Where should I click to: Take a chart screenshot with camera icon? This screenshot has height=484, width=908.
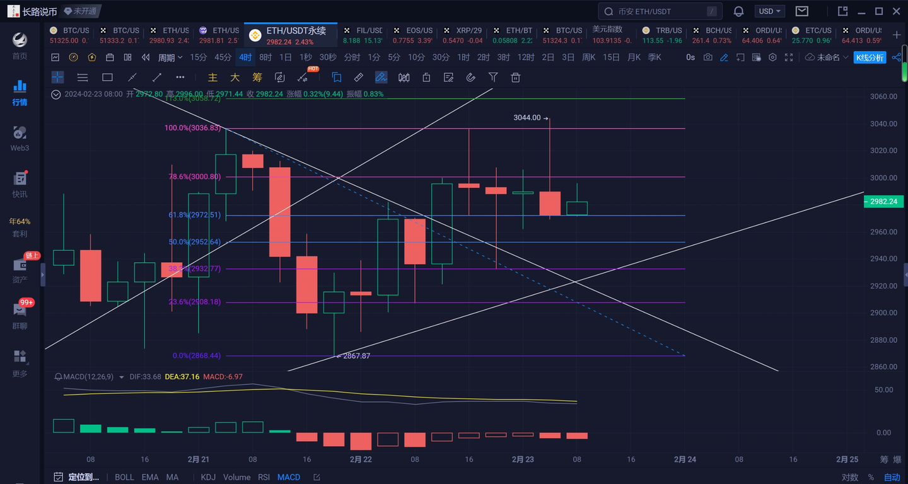(x=708, y=57)
